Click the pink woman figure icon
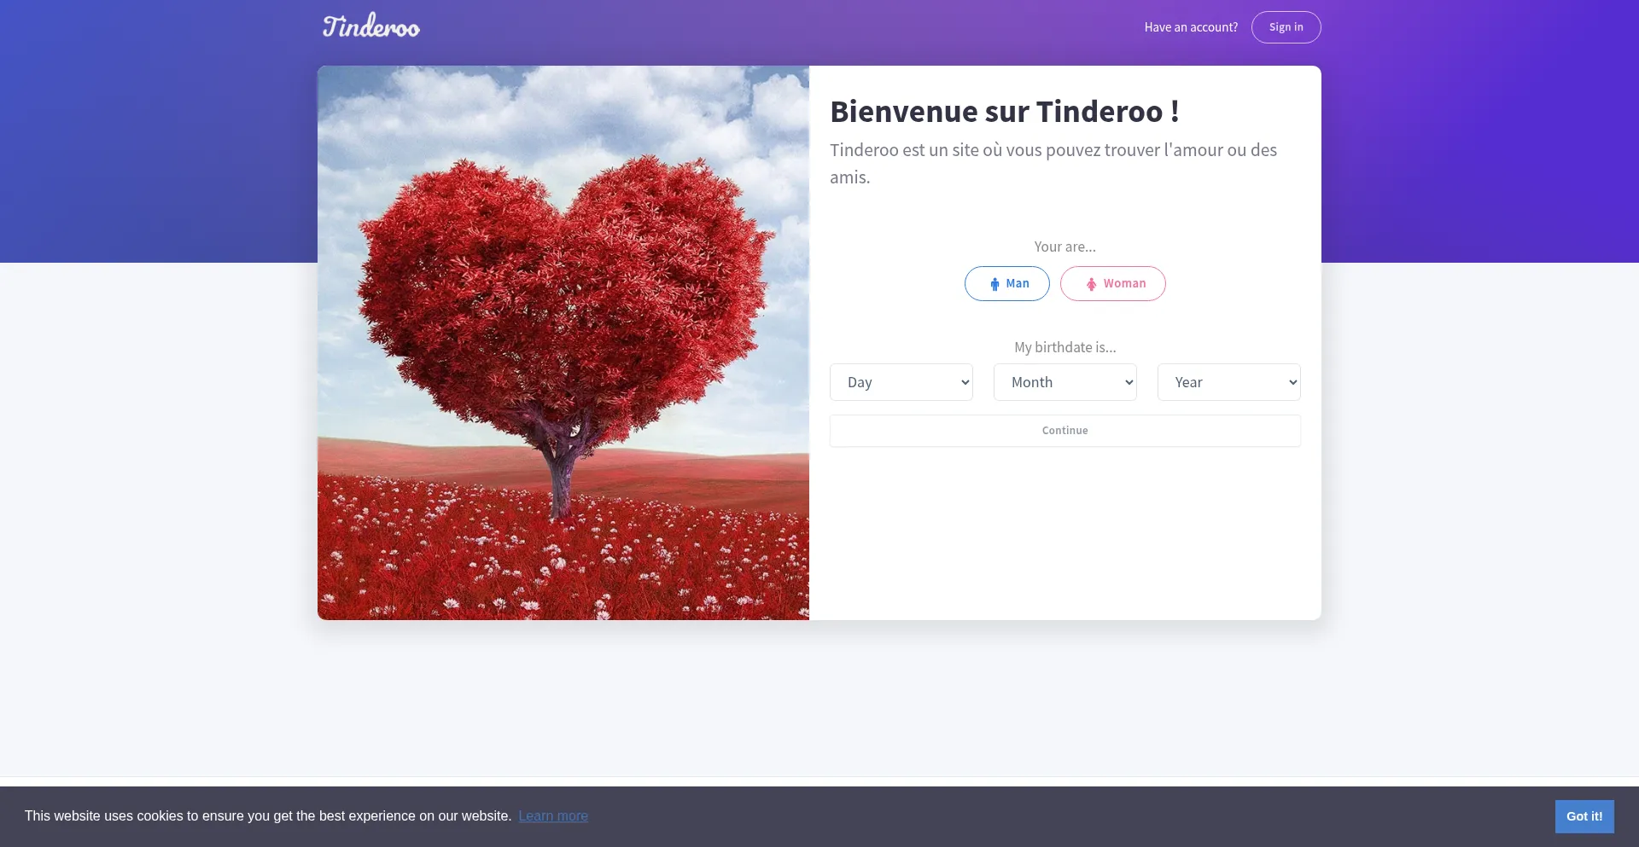Viewport: 1639px width, 847px height. tap(1091, 284)
